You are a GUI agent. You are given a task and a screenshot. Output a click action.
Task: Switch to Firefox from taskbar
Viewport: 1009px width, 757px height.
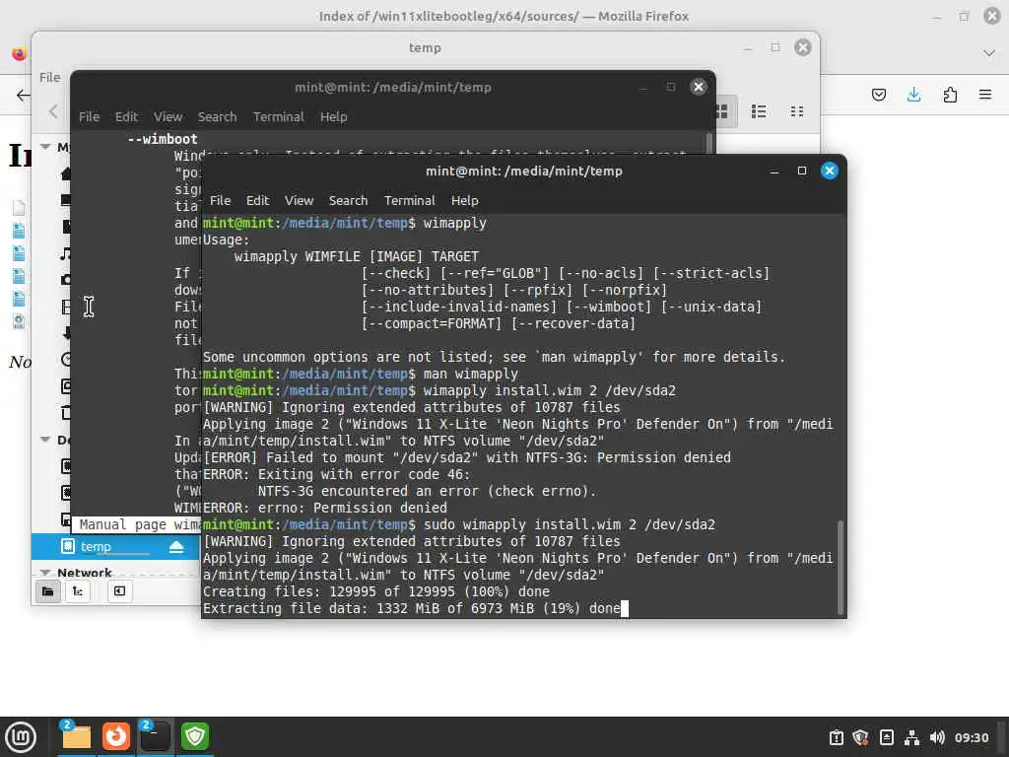(x=116, y=736)
